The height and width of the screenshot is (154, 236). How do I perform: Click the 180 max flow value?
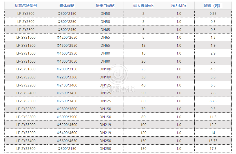click(x=143, y=149)
